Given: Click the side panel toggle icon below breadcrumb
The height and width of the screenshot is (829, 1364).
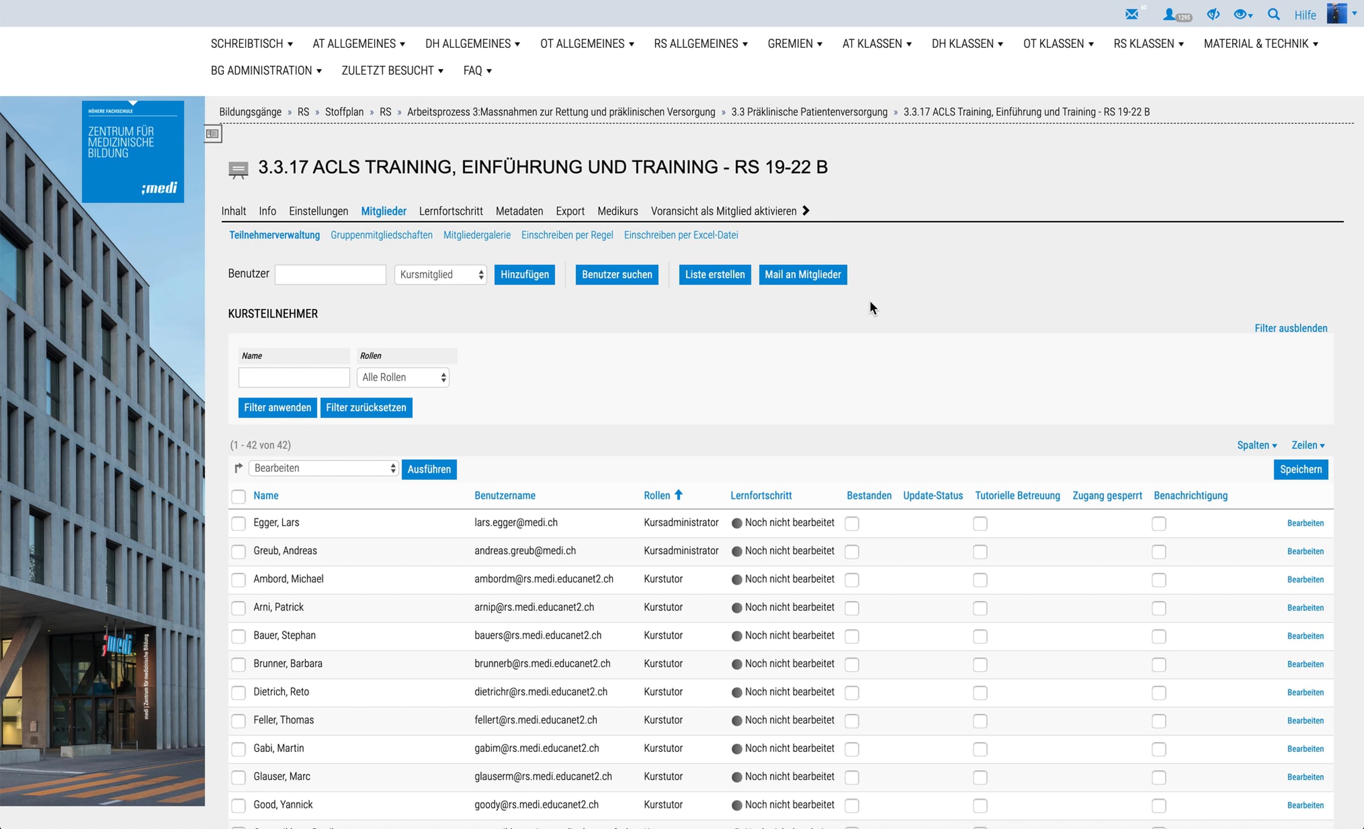Looking at the screenshot, I should (x=213, y=134).
